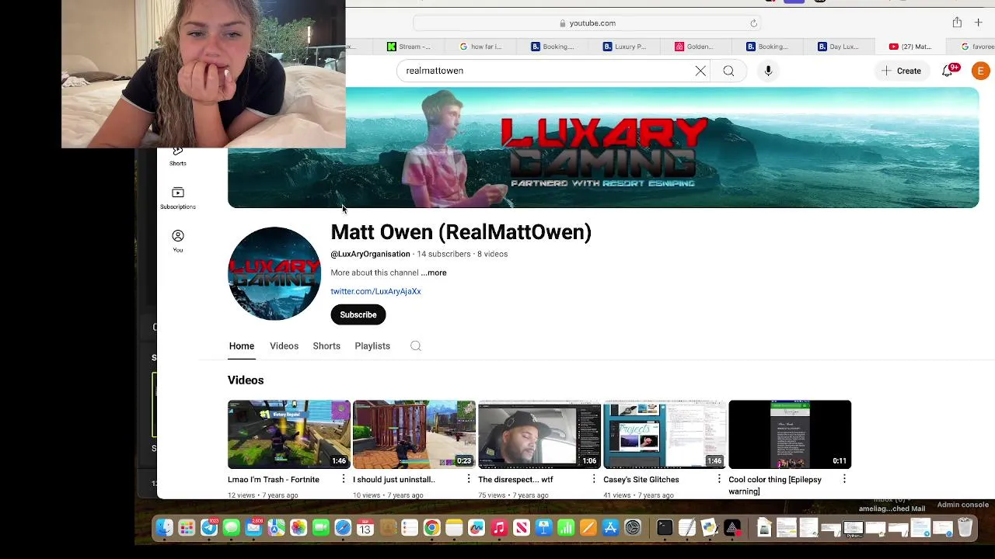Viewport: 995px width, 559px height.
Task: Open the Shorts sidebar item
Action: (178, 156)
